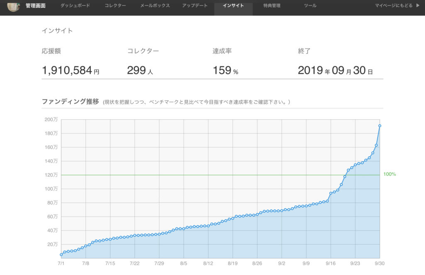Click the 達成率 value 159%

pos(225,71)
